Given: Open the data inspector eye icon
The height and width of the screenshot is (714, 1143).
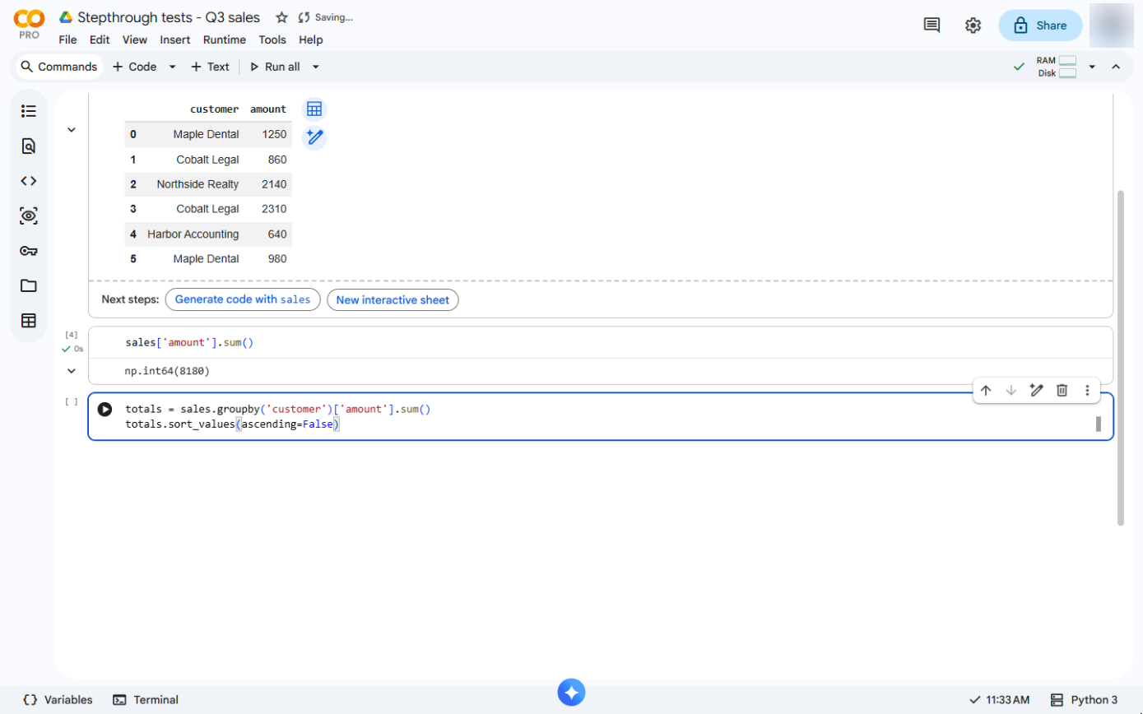Looking at the screenshot, I should point(29,216).
